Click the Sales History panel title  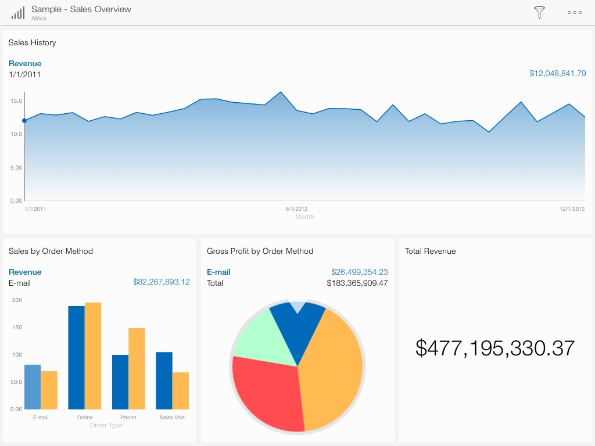point(33,42)
